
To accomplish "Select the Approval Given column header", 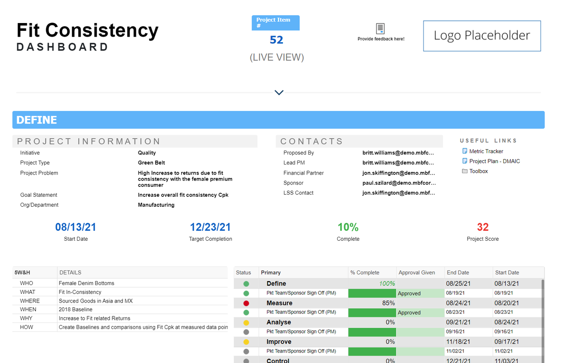I will pyautogui.click(x=417, y=272).
